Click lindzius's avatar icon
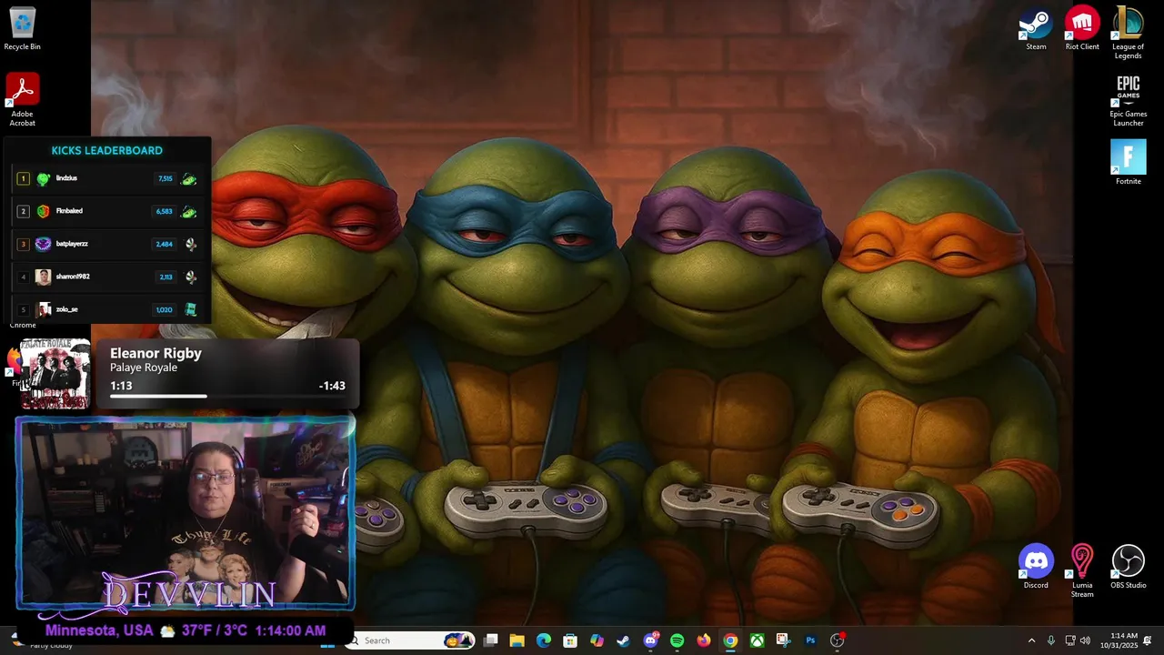 [43, 178]
